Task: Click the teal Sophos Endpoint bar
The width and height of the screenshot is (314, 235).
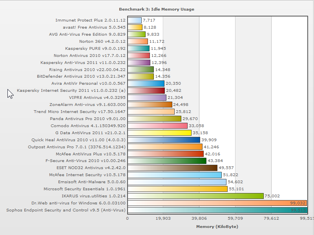Action: click(x=218, y=210)
